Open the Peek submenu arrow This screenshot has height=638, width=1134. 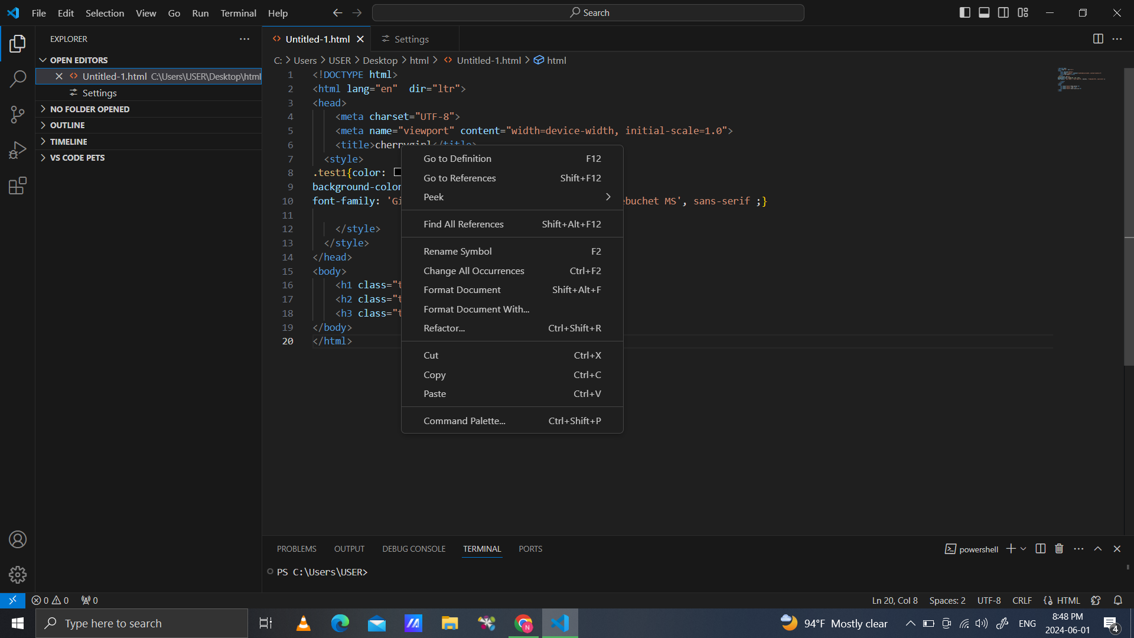608,197
